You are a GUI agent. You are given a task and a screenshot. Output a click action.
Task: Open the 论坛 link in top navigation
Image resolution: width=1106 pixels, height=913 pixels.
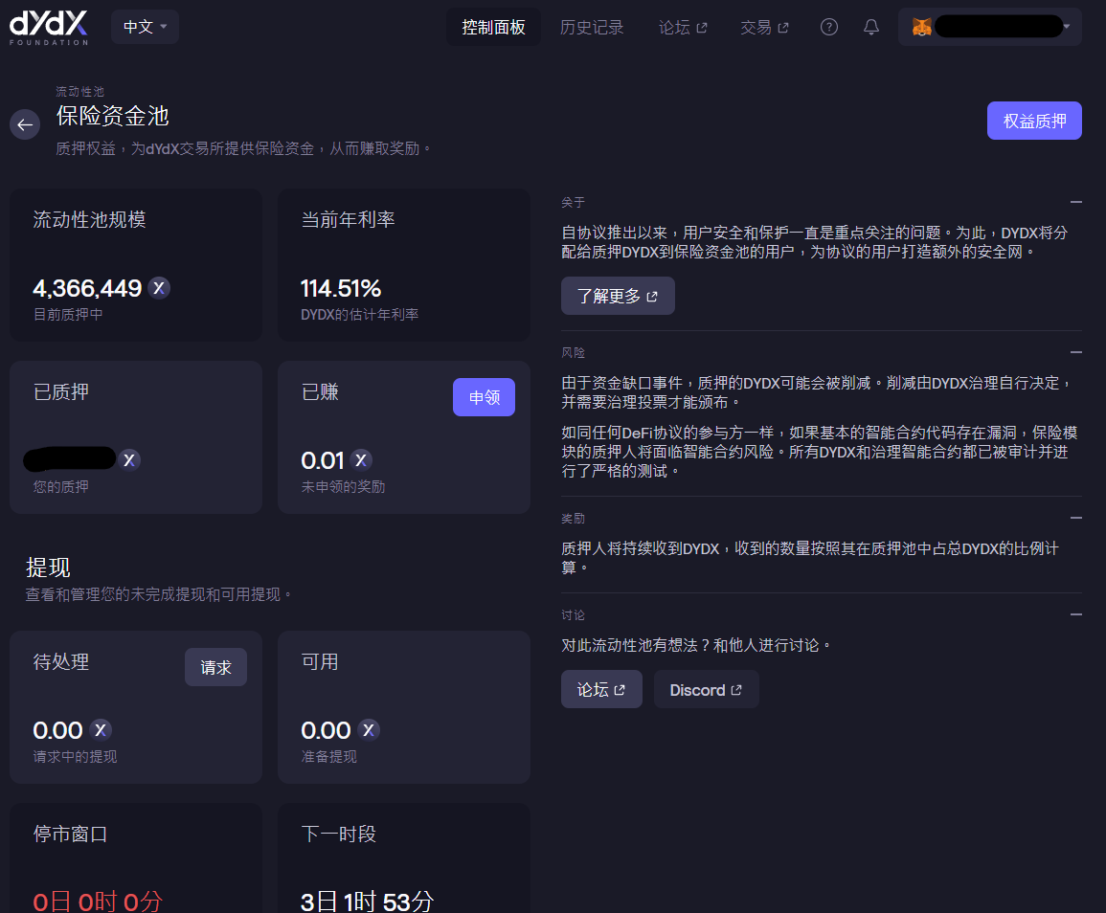pos(682,27)
